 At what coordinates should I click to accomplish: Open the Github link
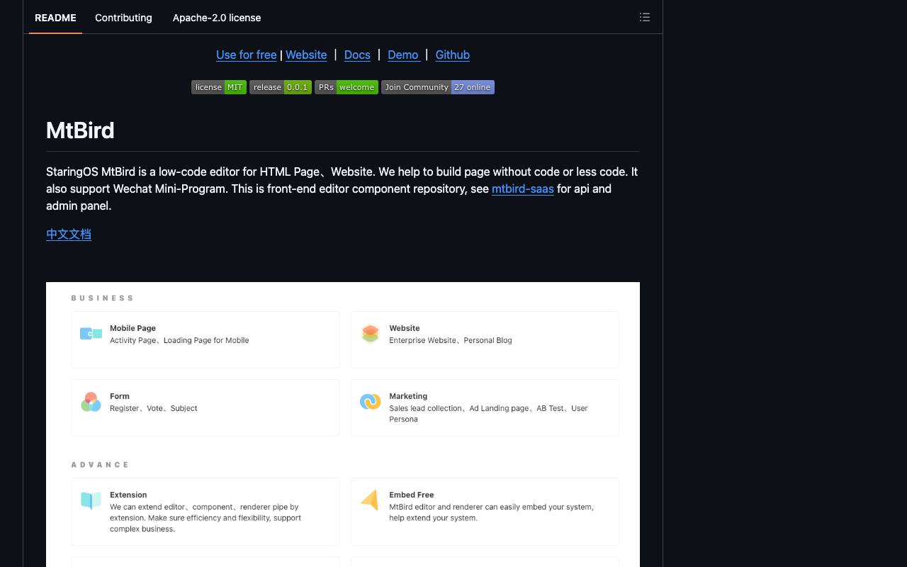[x=453, y=55]
